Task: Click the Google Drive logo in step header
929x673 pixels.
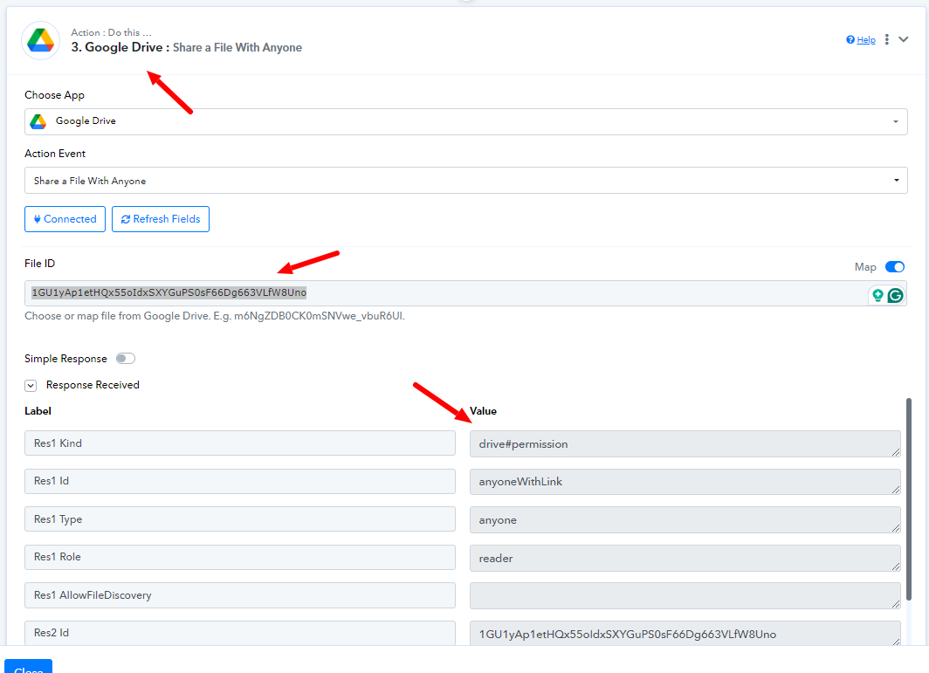Action: click(40, 40)
